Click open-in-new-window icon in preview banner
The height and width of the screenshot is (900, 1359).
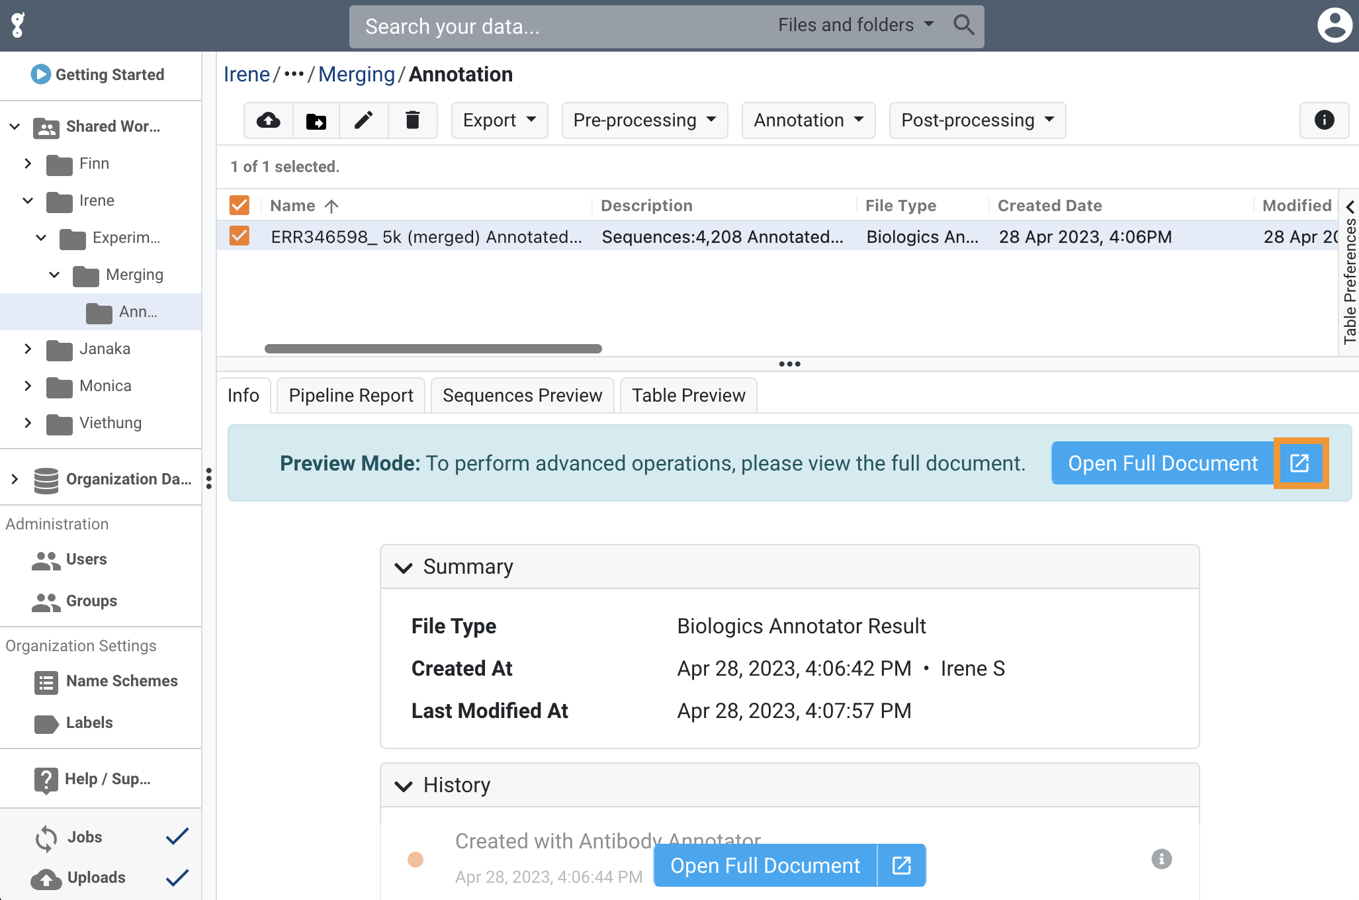pos(1300,463)
